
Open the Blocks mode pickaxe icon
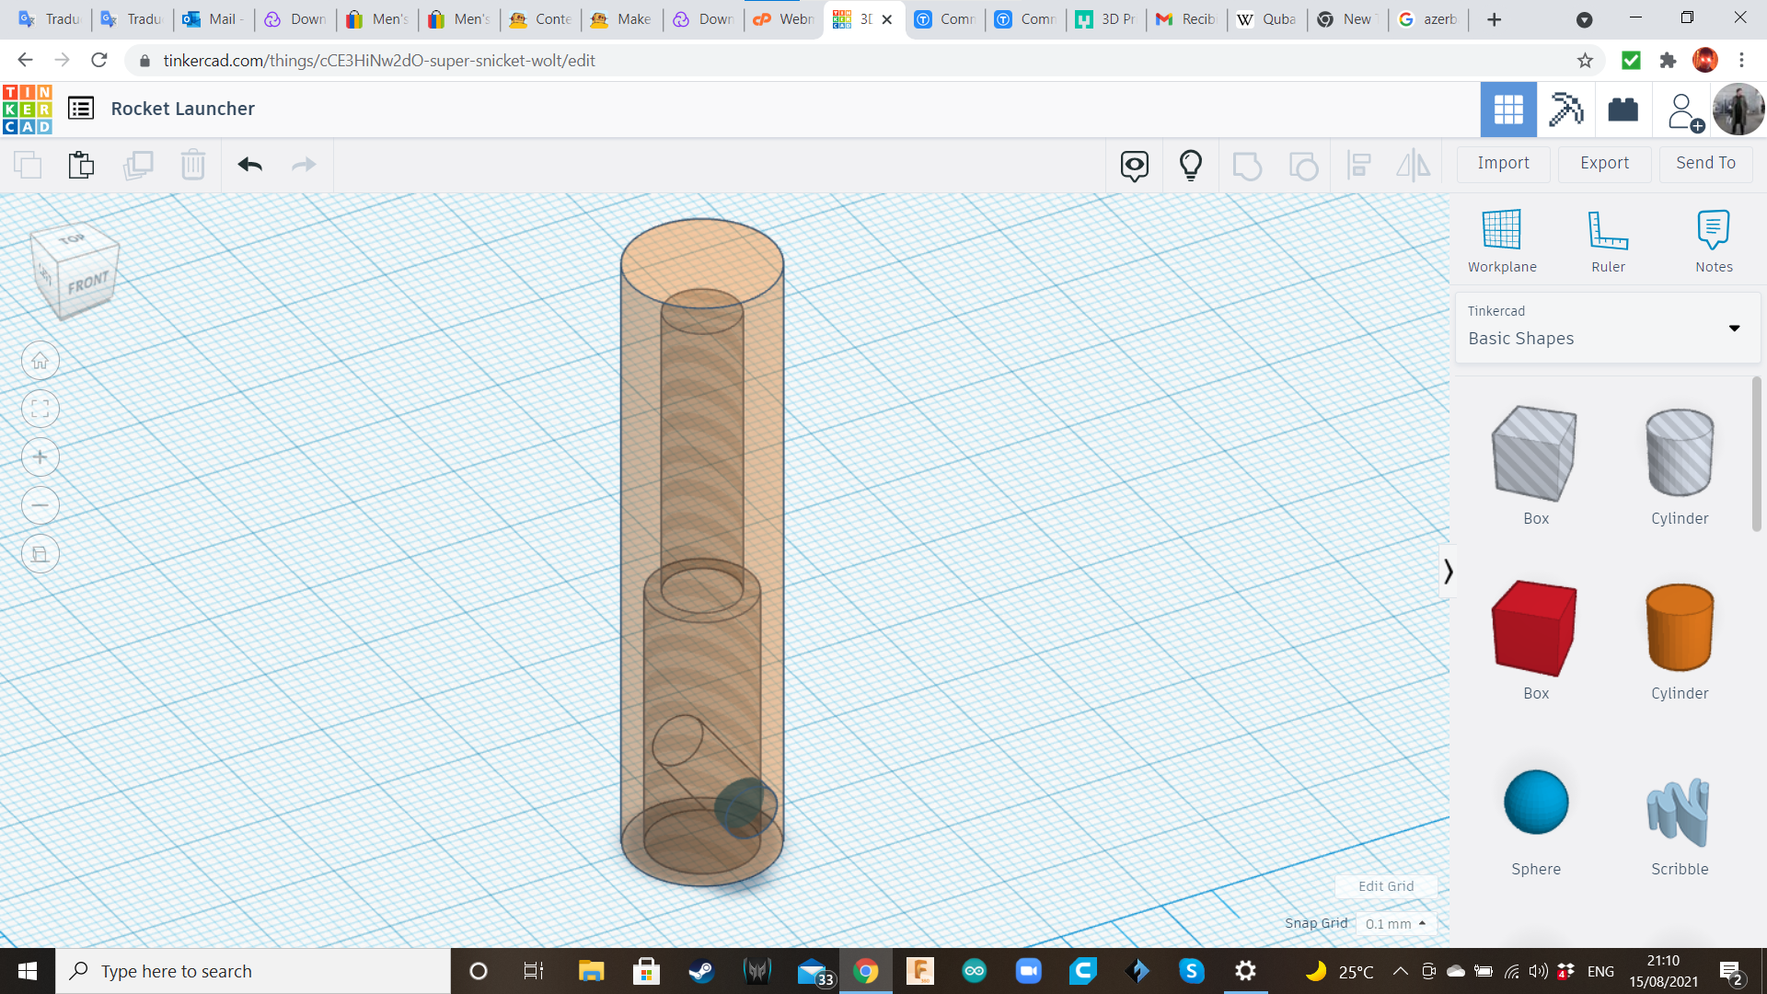coord(1565,110)
